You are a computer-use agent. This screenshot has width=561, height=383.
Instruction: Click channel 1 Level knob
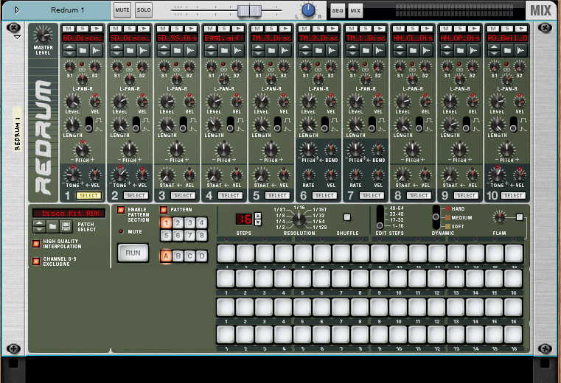(x=72, y=102)
